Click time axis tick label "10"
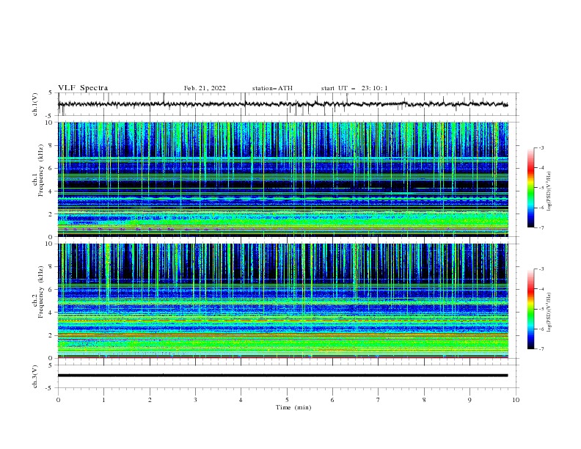Viewport: 581px width, 449px height. 516,400
